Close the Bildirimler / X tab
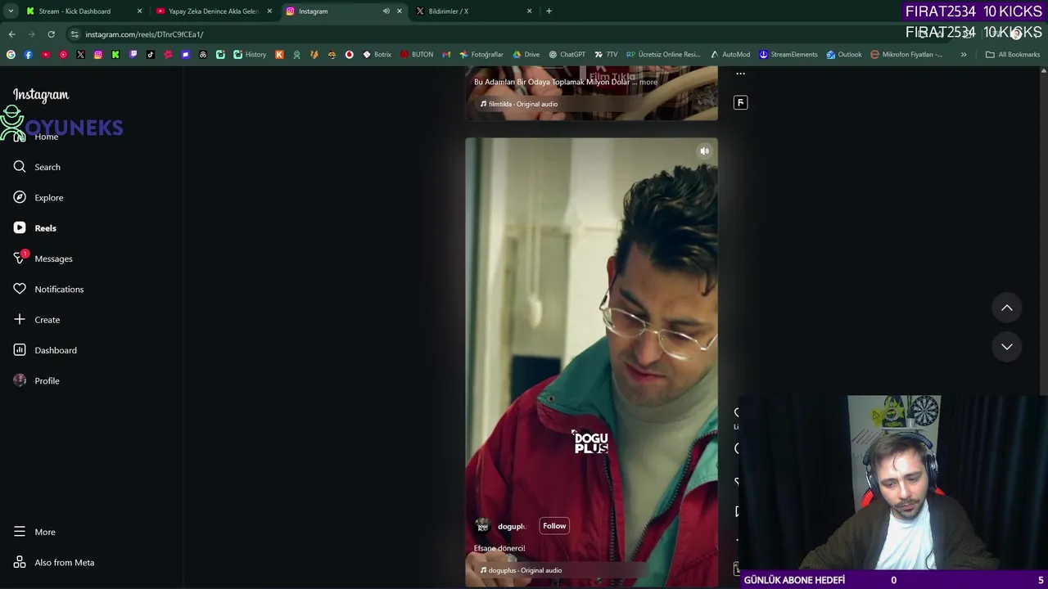Viewport: 1048px width, 589px height. coord(529,11)
